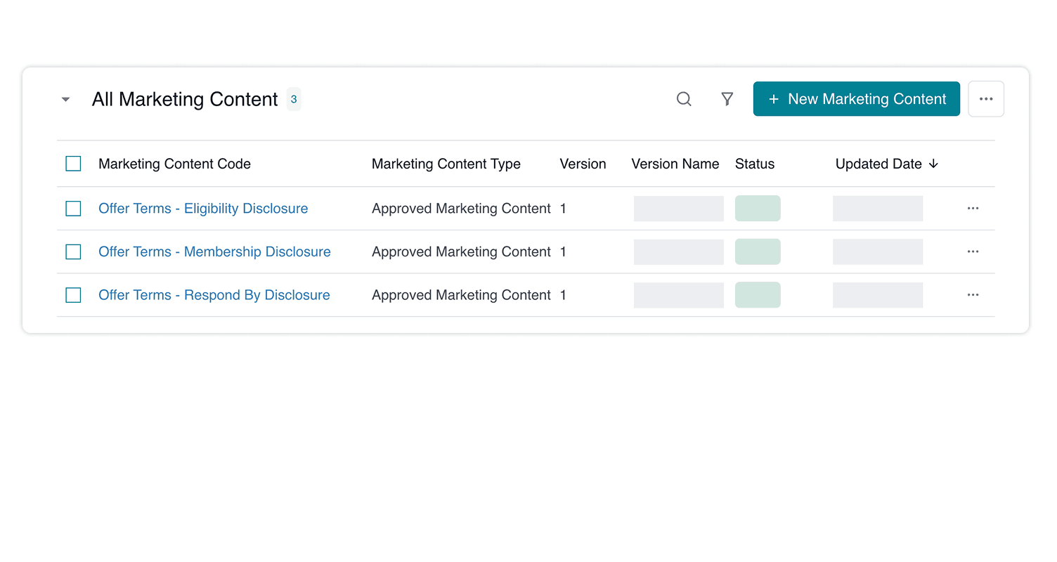Open the search icon
Viewport: 1057px width, 562px height.
pyautogui.click(x=684, y=99)
